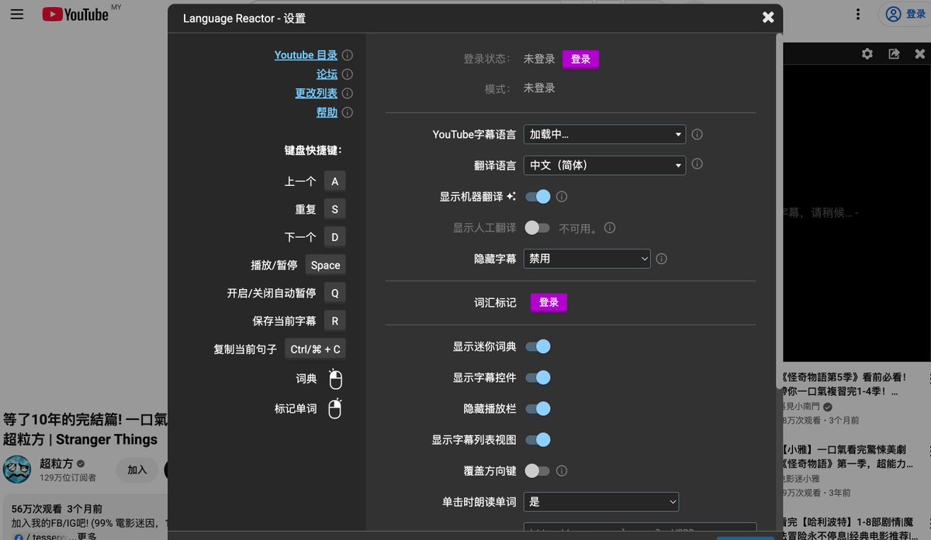This screenshot has width=931, height=540.
Task: Click info icon beside 显示机器翻译 toggle
Action: tap(562, 197)
